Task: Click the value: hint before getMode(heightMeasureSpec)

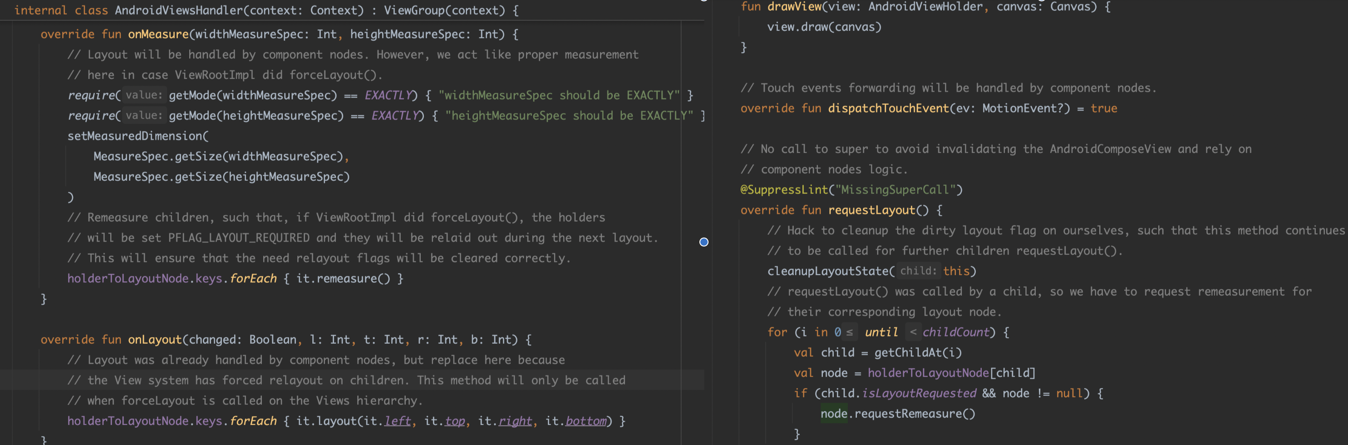Action: [144, 116]
